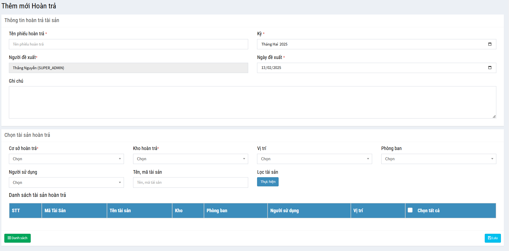
Task: Click the STT column header
Action: click(16, 211)
